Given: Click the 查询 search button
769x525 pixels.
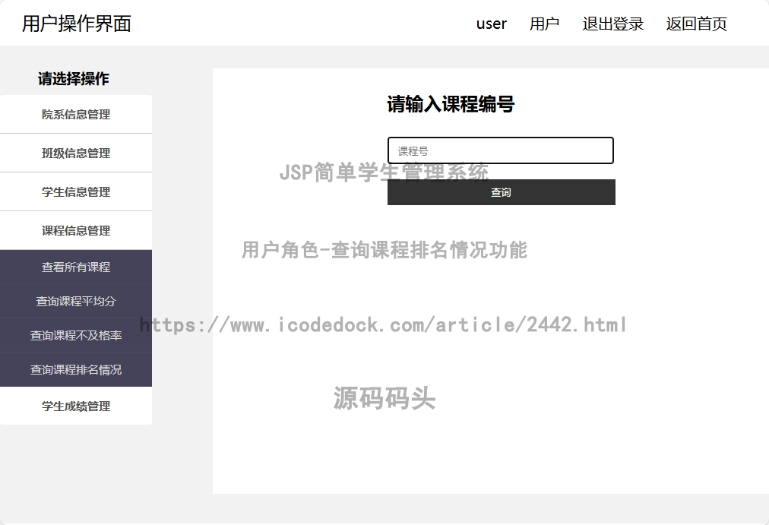Looking at the screenshot, I should pos(502,192).
